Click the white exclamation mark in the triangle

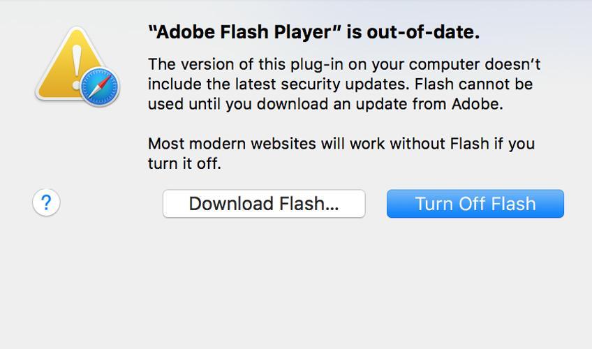click(x=77, y=67)
